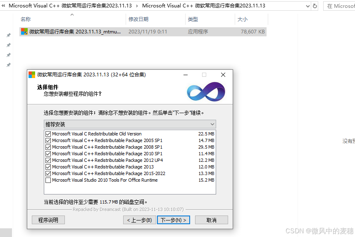
Task: Expand the Explorer address bar history dropdown
Action: [308, 6]
